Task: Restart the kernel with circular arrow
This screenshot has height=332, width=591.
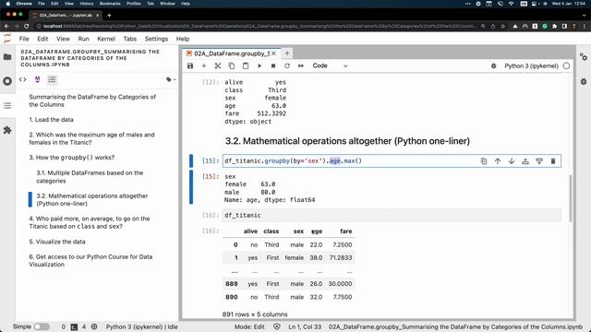Action: point(287,65)
